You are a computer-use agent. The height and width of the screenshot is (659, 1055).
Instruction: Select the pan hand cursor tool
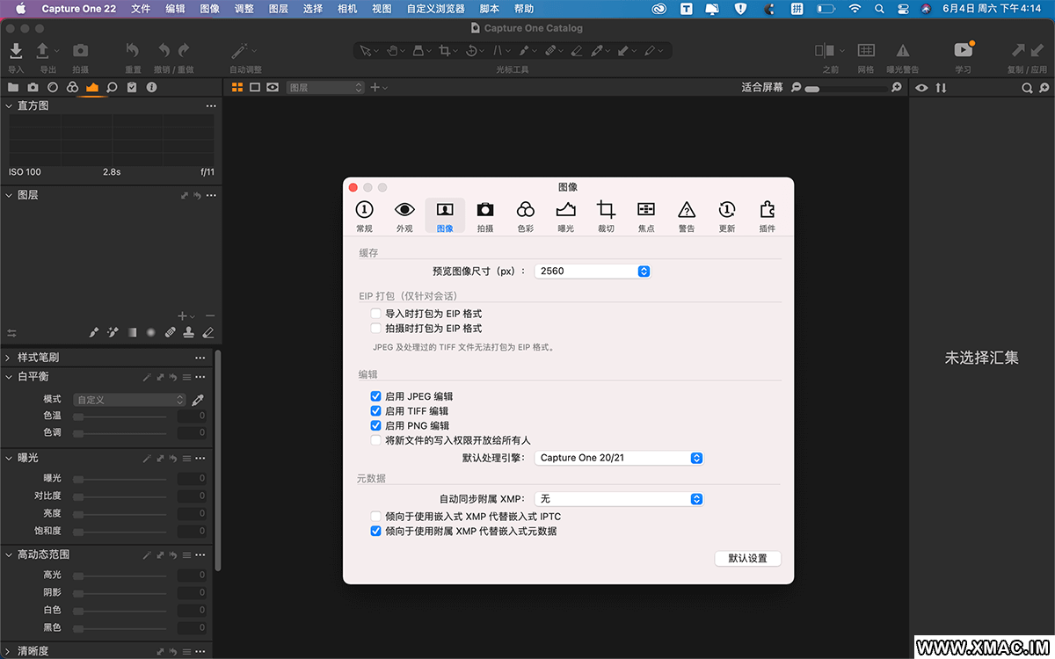(393, 51)
